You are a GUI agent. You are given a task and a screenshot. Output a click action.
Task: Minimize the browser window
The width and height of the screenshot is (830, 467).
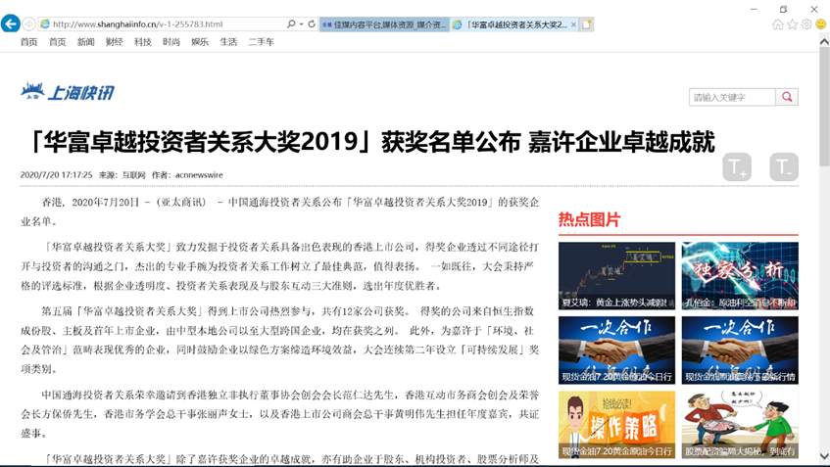754,9
